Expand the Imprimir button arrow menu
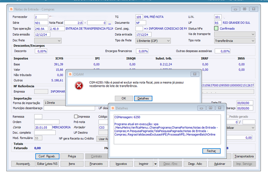Viewport: 268px width, 183px height. [x=155, y=164]
